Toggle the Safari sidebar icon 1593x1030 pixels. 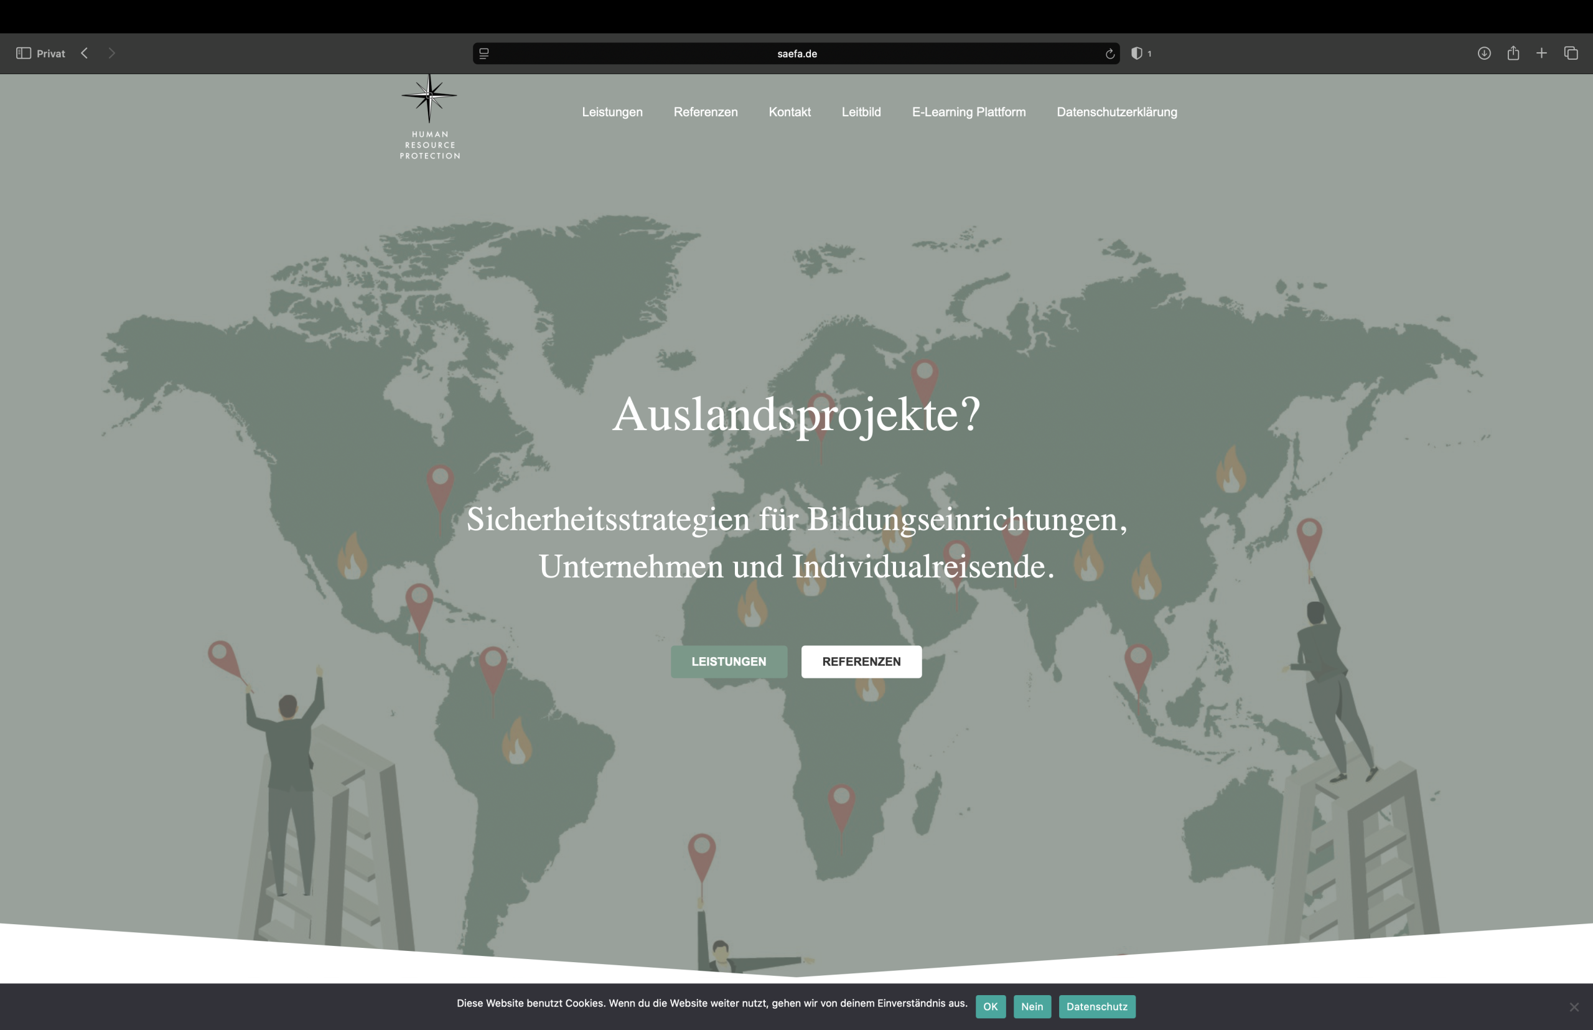click(24, 54)
